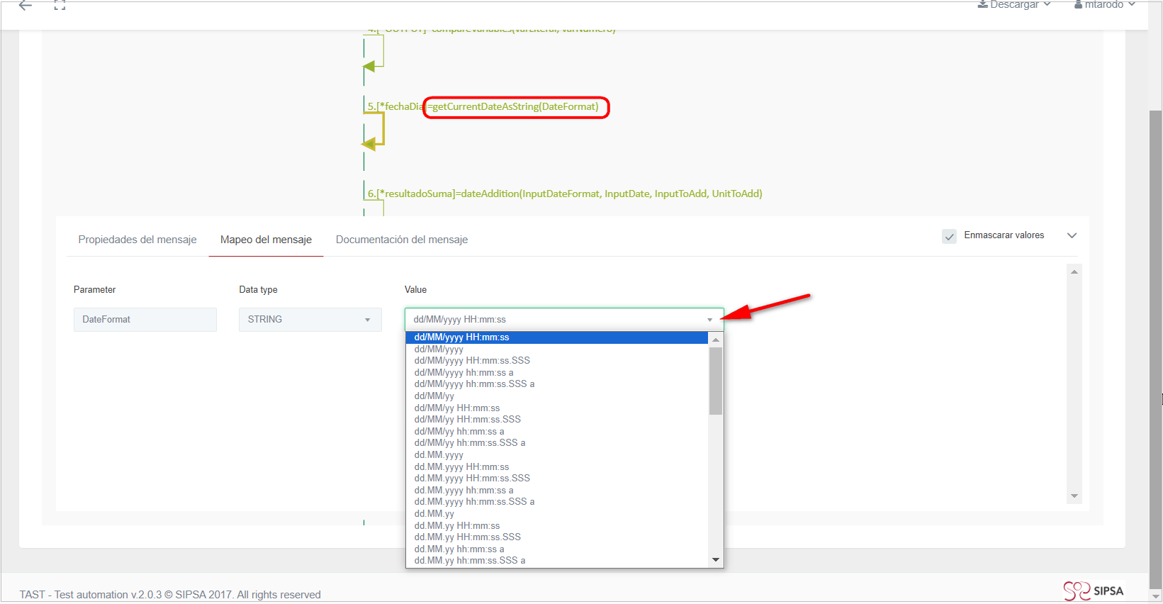Switch to Propiedades del mensaje tab
The width and height of the screenshot is (1163, 604).
[137, 240]
